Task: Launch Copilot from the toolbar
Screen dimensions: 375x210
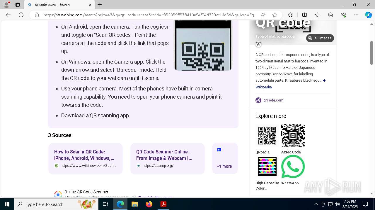Action: (368, 15)
